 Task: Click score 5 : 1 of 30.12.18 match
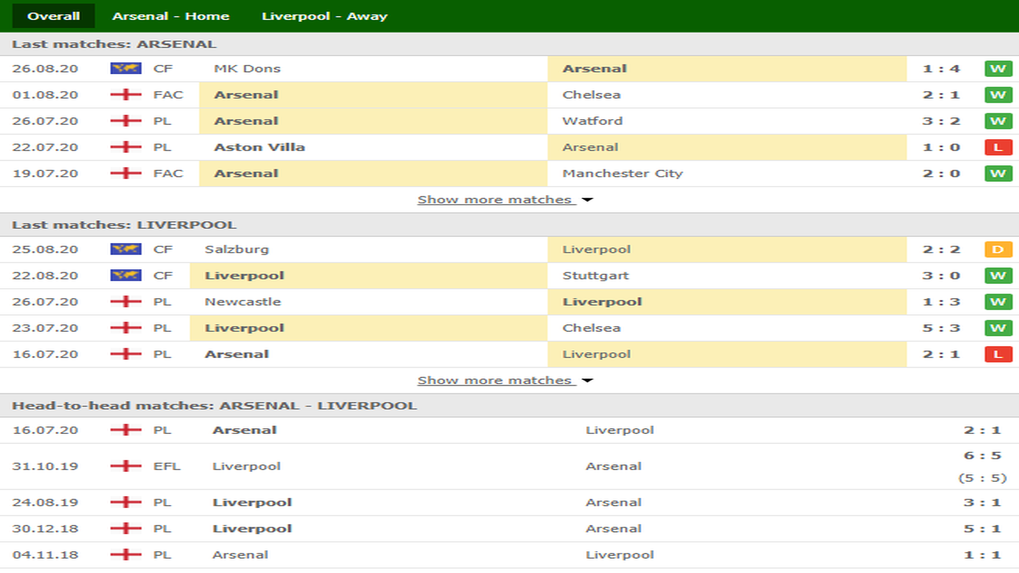click(x=982, y=528)
